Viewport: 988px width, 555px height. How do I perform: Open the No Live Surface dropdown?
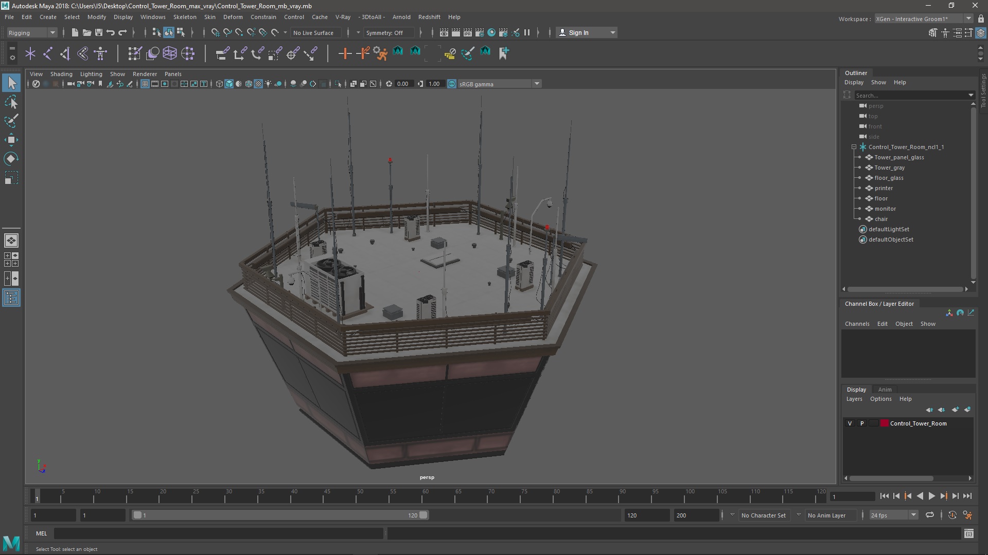tap(315, 32)
